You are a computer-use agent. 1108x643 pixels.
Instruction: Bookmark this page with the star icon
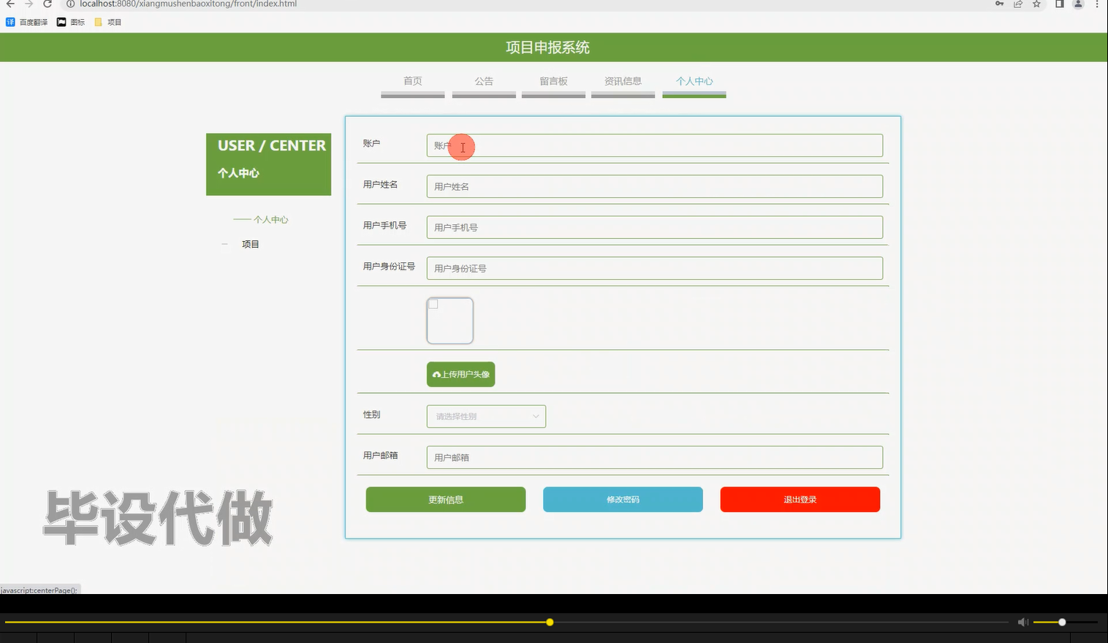click(1036, 4)
